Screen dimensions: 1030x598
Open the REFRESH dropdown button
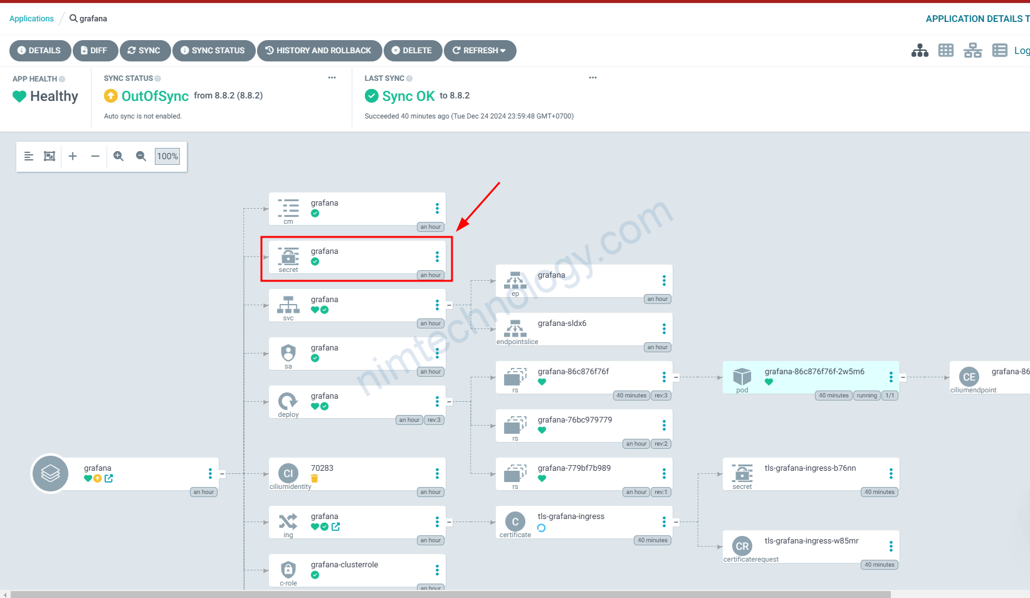480,51
